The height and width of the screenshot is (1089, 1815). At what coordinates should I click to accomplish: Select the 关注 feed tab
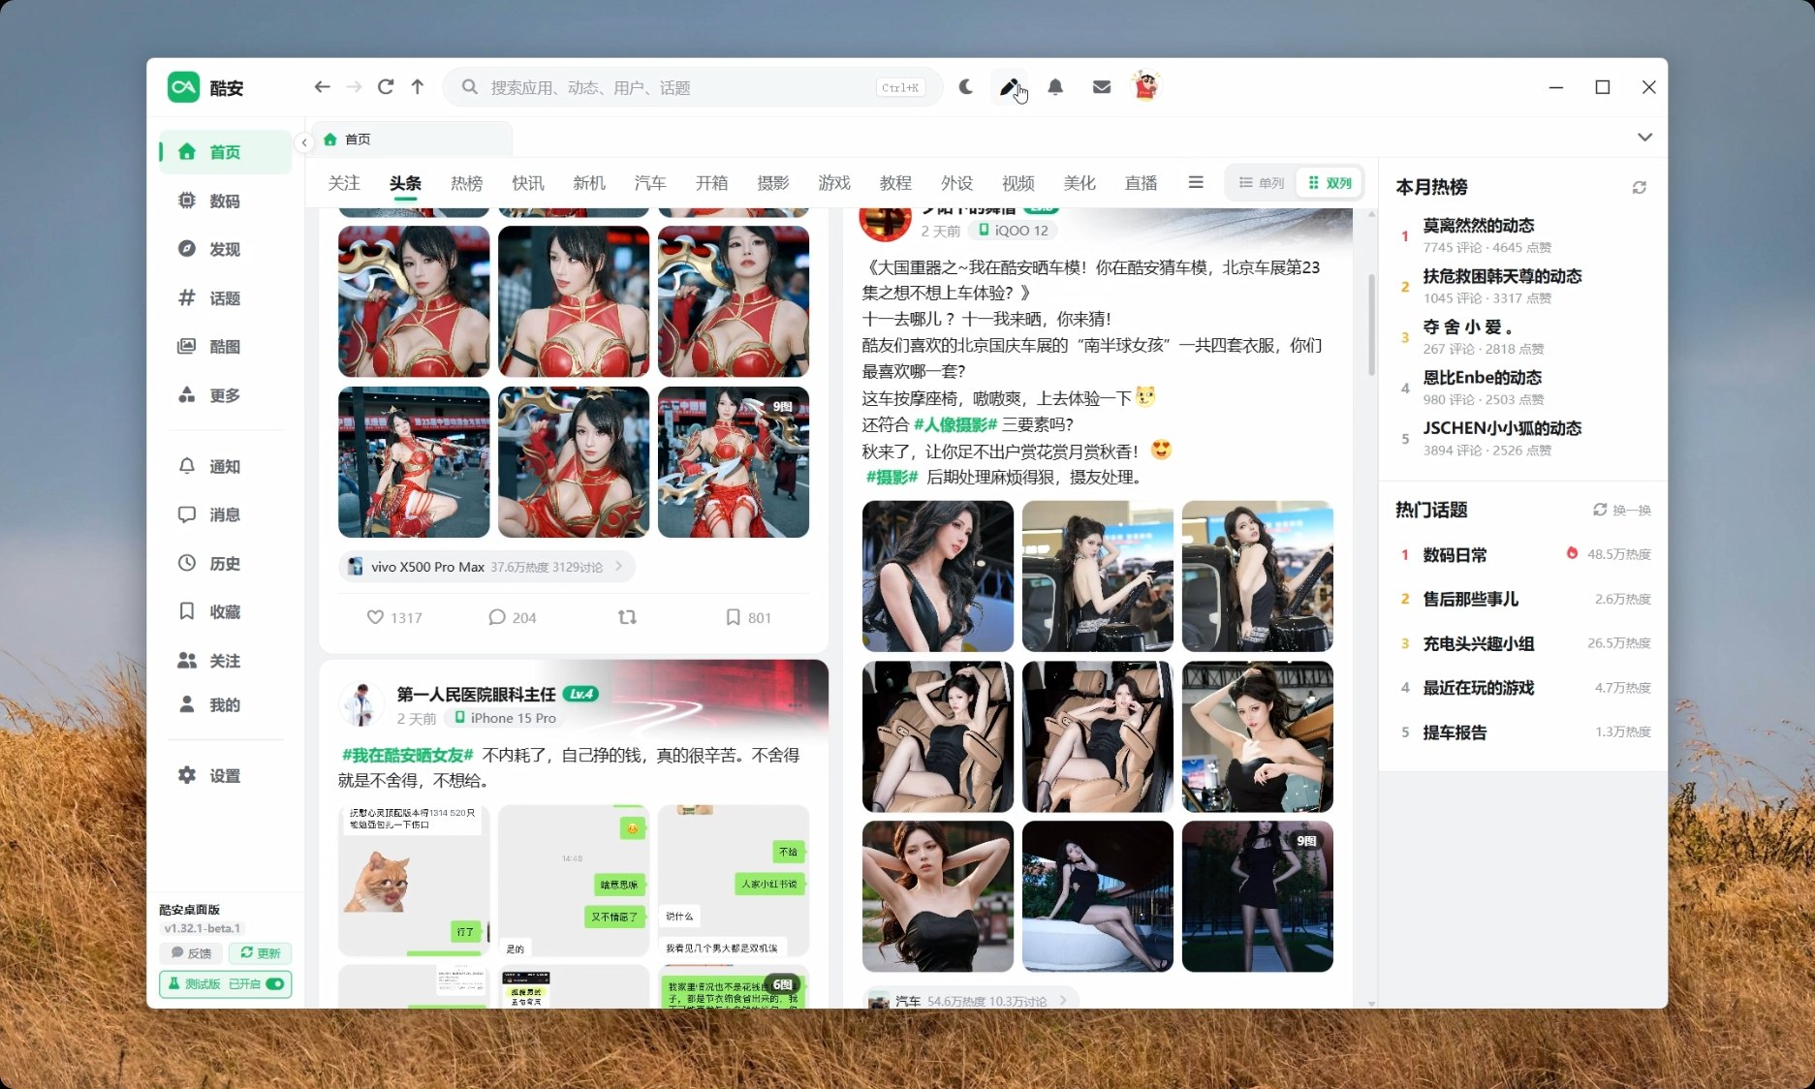click(x=344, y=183)
